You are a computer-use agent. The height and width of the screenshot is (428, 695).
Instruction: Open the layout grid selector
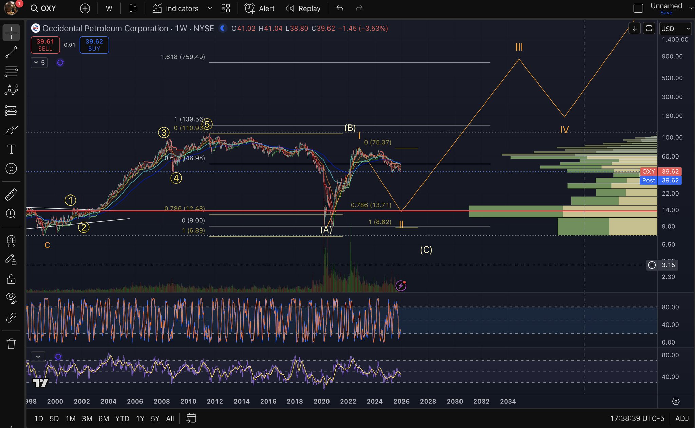226,8
